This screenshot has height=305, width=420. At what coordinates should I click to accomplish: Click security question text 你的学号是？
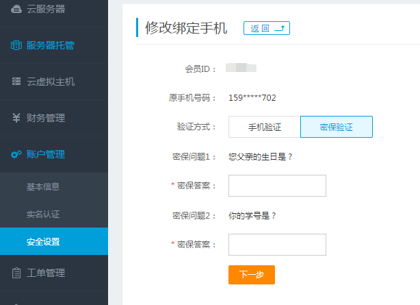(x=252, y=216)
